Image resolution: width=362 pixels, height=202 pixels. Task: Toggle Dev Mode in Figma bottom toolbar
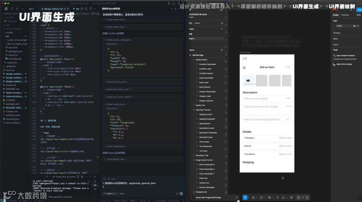307,198
